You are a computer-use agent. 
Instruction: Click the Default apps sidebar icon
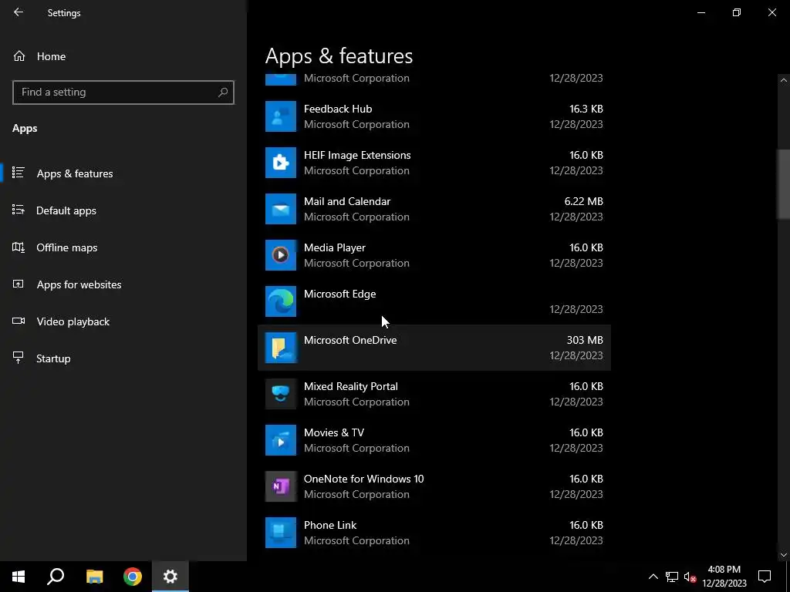pos(19,210)
